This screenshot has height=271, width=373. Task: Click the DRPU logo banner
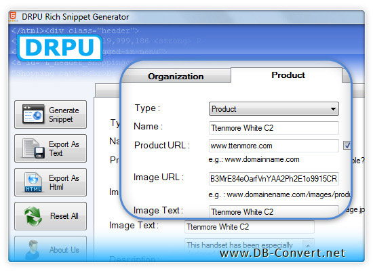(x=60, y=47)
